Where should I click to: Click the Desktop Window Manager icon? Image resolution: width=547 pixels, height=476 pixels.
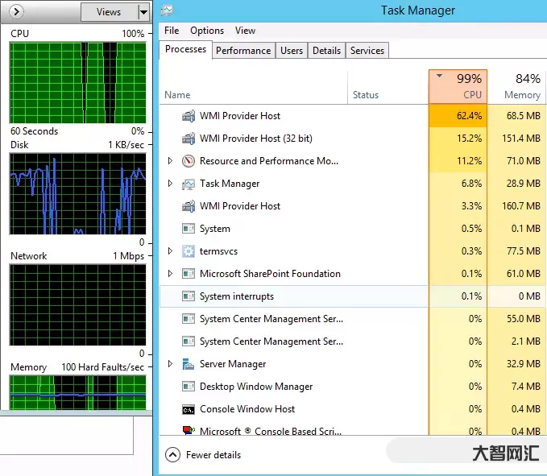(188, 387)
